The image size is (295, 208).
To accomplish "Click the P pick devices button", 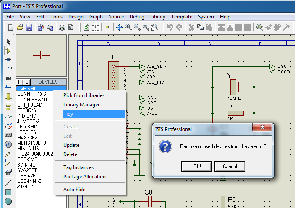I will (x=20, y=82).
